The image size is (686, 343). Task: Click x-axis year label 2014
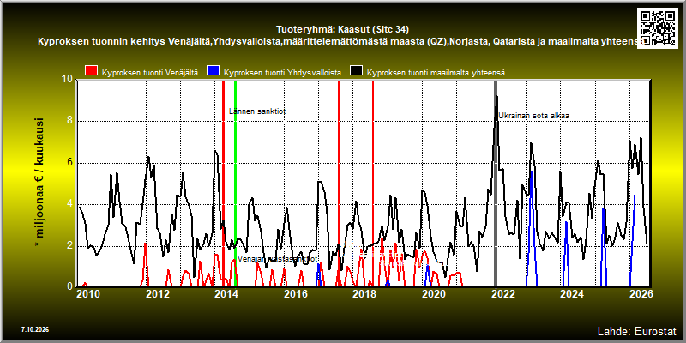click(226, 293)
